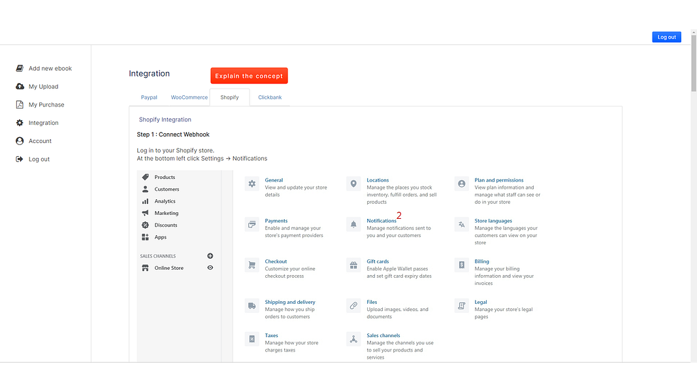
Task: Click the Notifications bell icon
Action: [353, 225]
